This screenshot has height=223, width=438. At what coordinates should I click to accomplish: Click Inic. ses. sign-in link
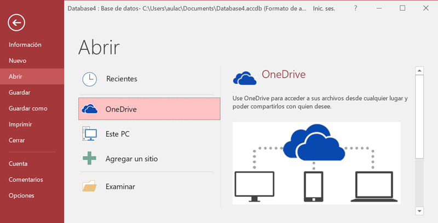point(324,8)
